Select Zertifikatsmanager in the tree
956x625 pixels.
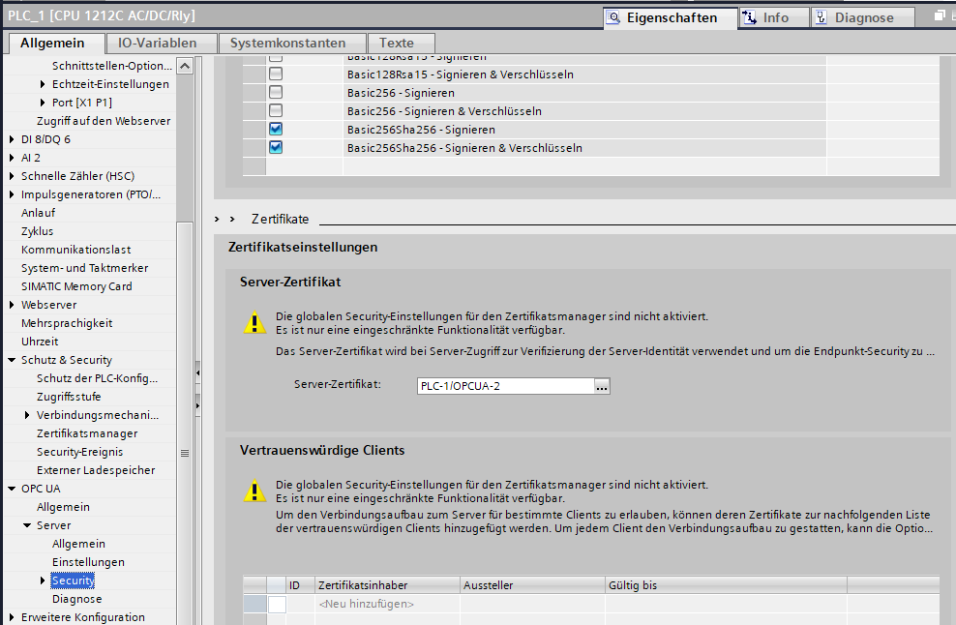click(x=87, y=433)
